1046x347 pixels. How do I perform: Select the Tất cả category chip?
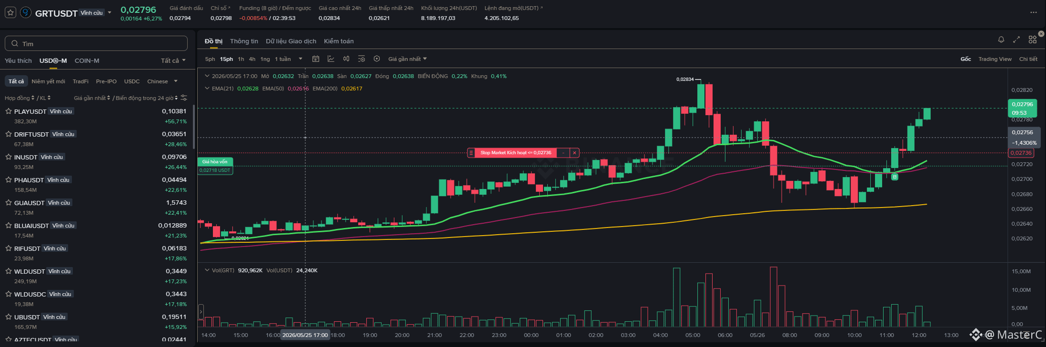coord(16,81)
